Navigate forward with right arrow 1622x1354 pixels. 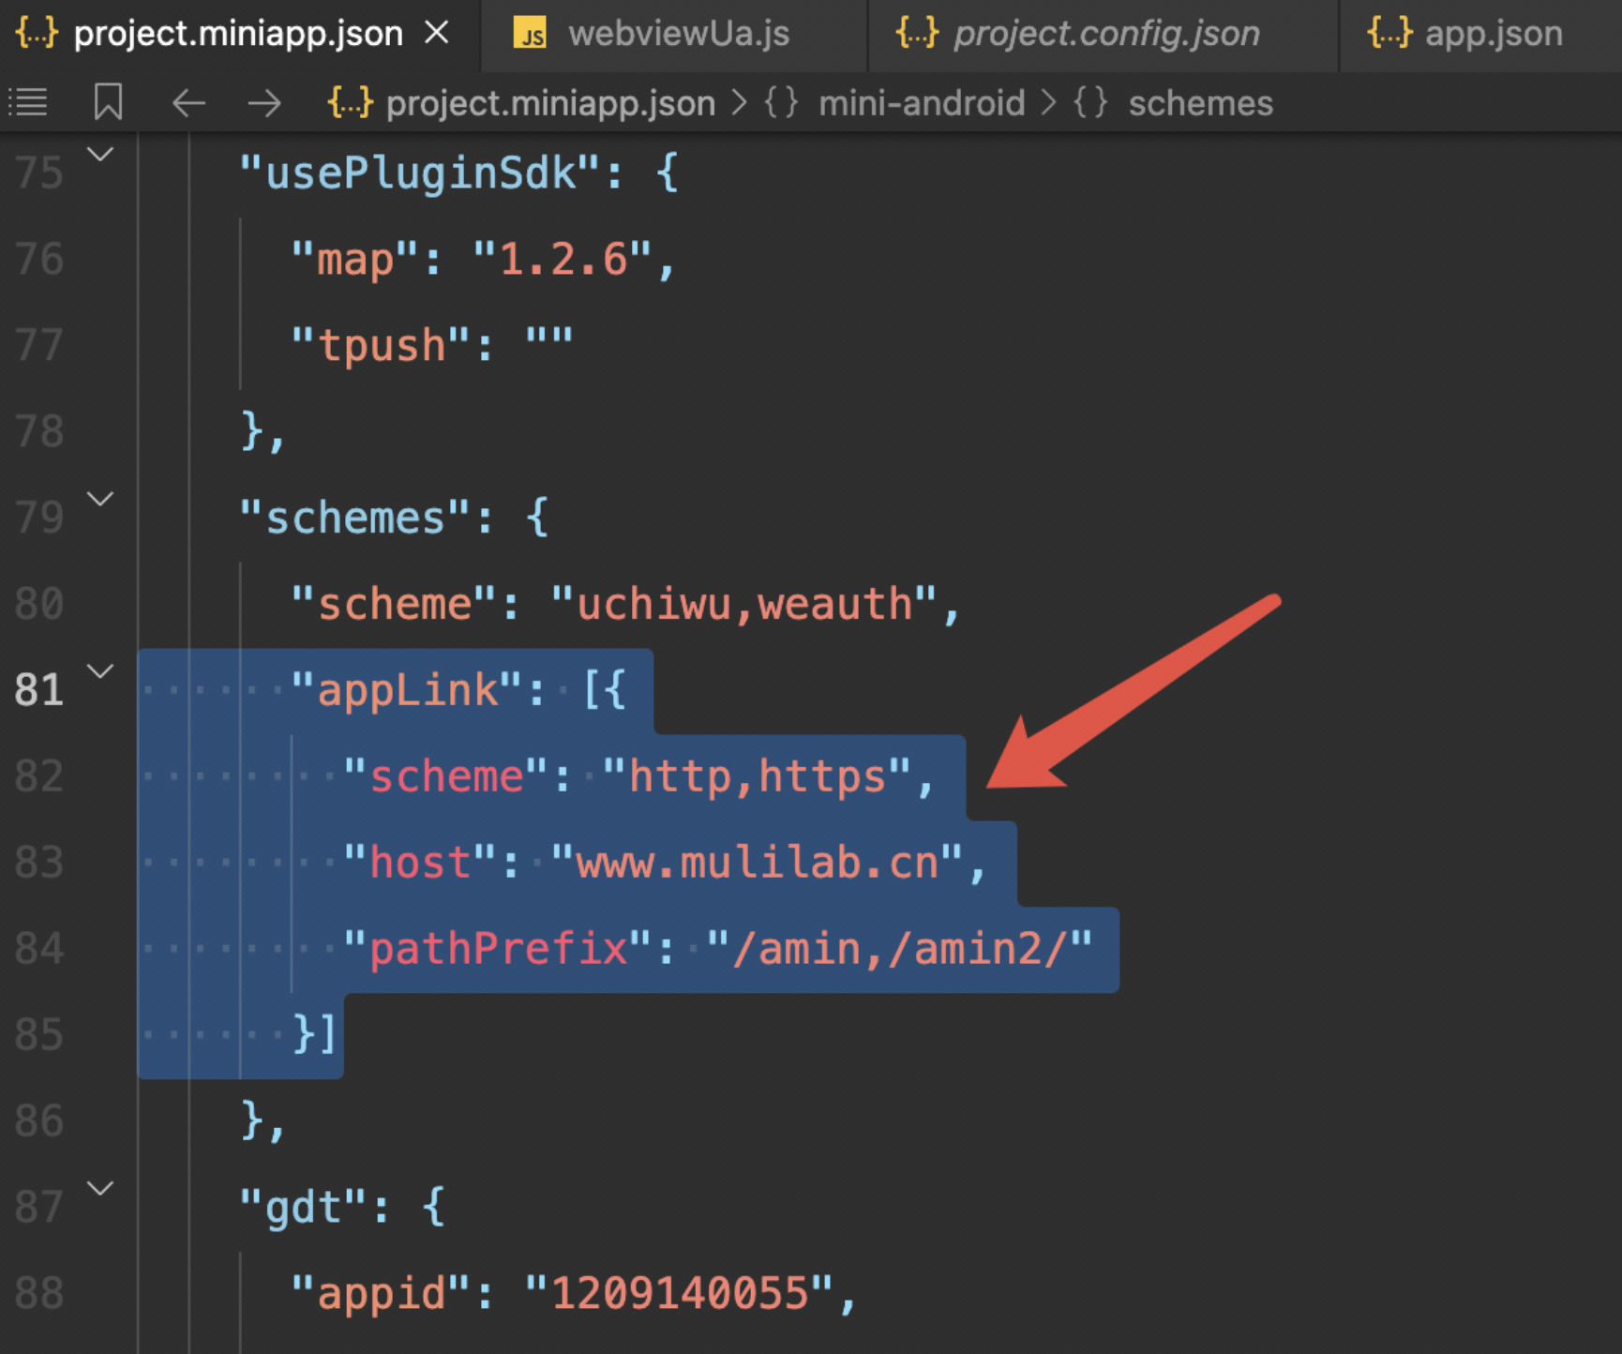coord(264,103)
